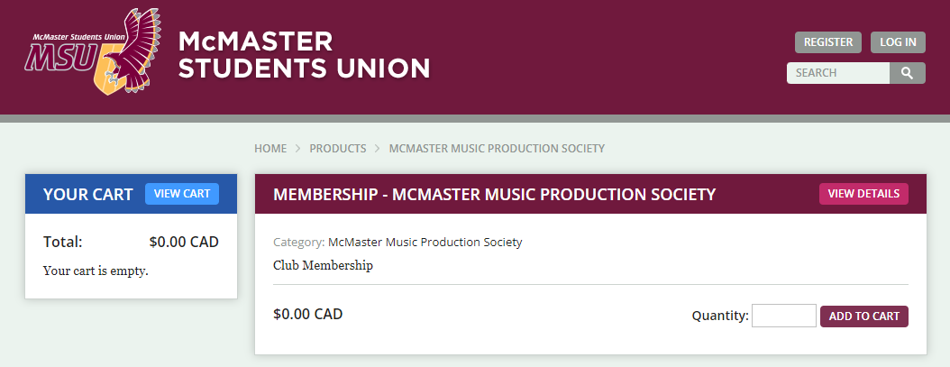The height and width of the screenshot is (367, 950).
Task: Click the chevron after Products breadcrumb
Action: [x=378, y=149]
